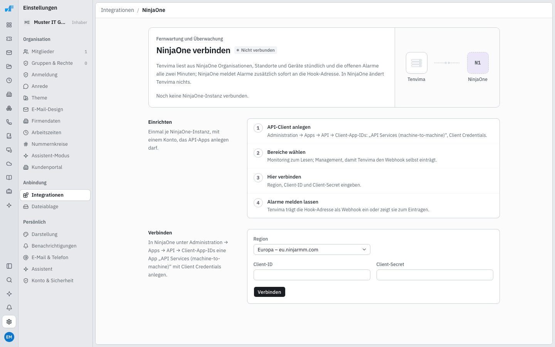Open the briefcase icon in the rail

point(9,192)
